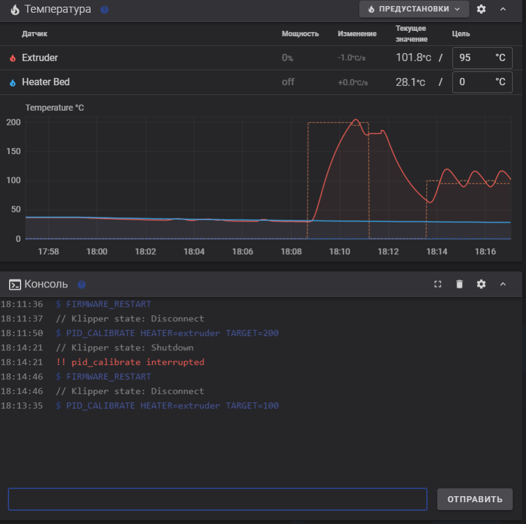Select the blue Heater Bed flame icon
Image resolution: width=526 pixels, height=524 pixels.
pyautogui.click(x=13, y=82)
